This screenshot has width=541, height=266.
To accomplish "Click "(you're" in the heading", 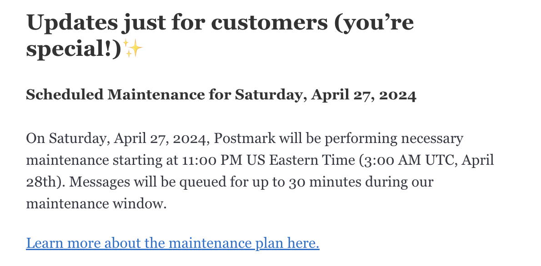I will (374, 23).
